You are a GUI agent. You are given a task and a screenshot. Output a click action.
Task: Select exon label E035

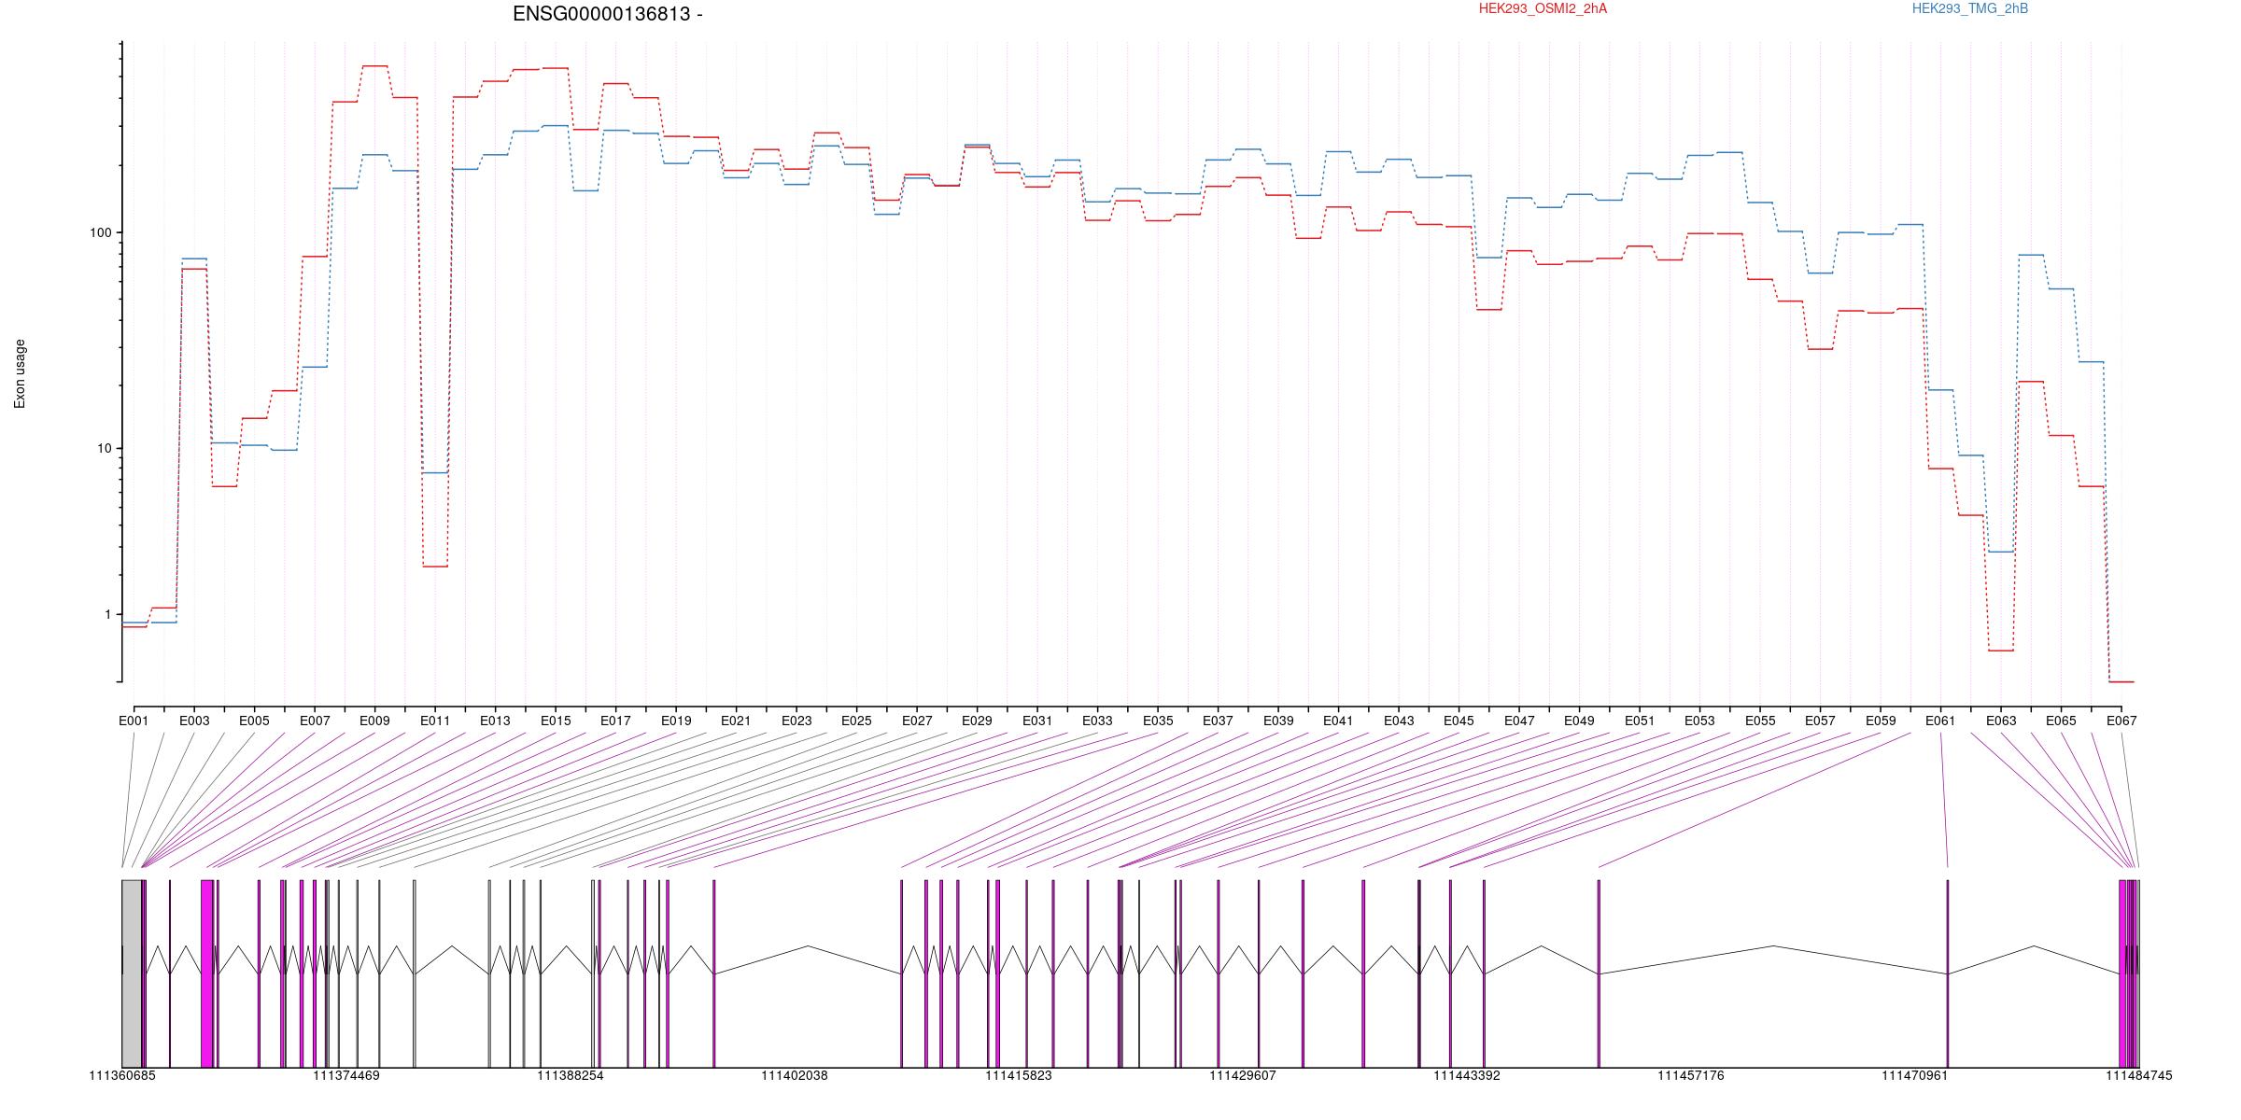pos(1158,721)
